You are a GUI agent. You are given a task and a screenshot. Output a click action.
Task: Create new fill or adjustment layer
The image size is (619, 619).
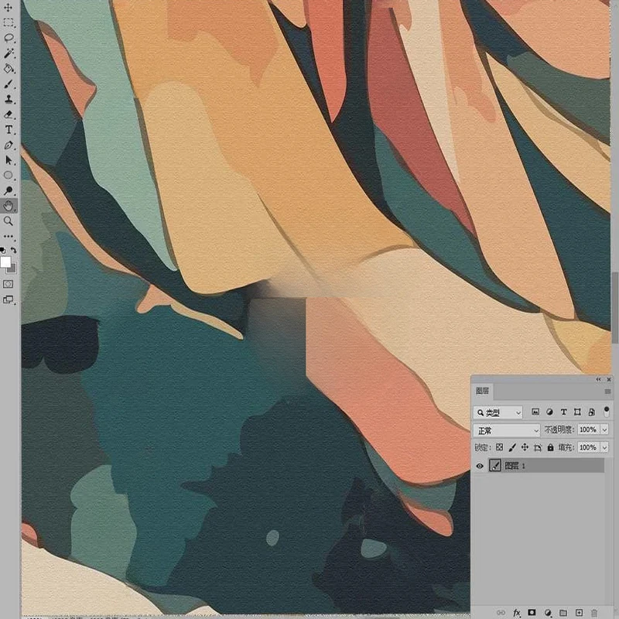pos(548,613)
